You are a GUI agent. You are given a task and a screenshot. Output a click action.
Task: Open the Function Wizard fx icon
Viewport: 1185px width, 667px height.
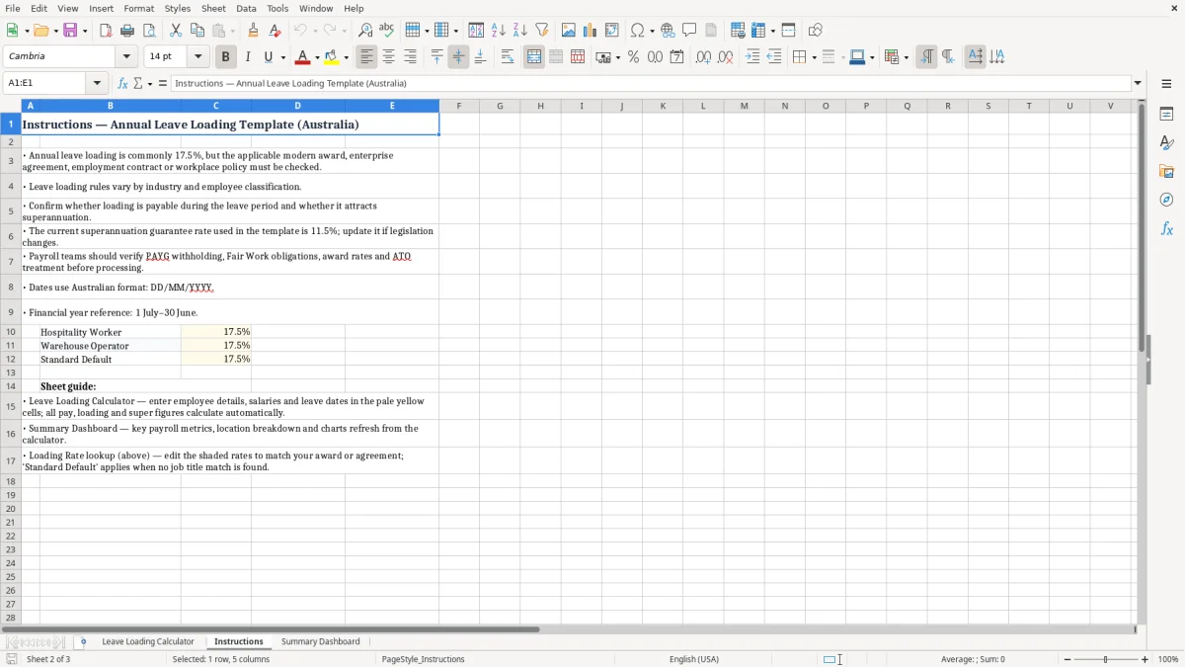click(x=123, y=84)
